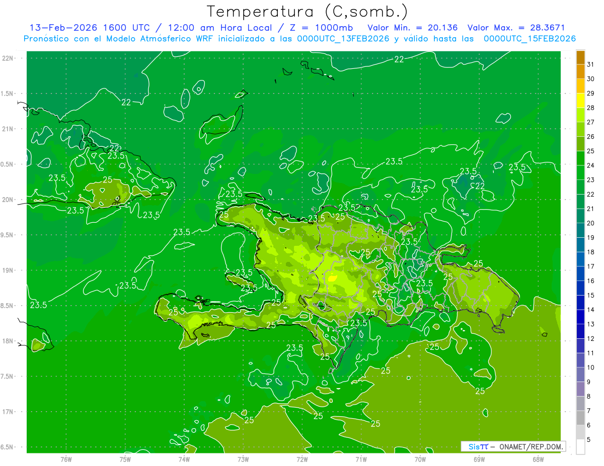
Task: Click the color scale label 28
Action: click(591, 108)
